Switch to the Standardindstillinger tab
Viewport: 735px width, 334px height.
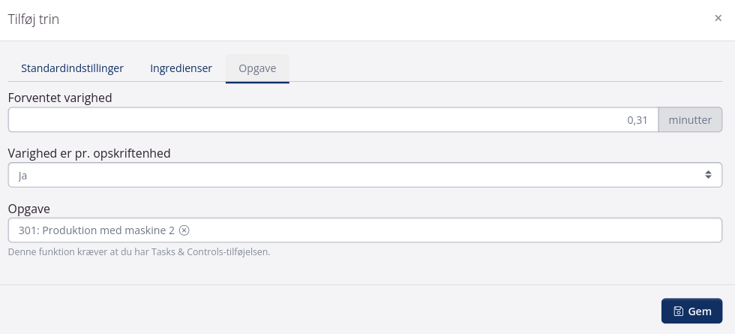pyautogui.click(x=72, y=68)
